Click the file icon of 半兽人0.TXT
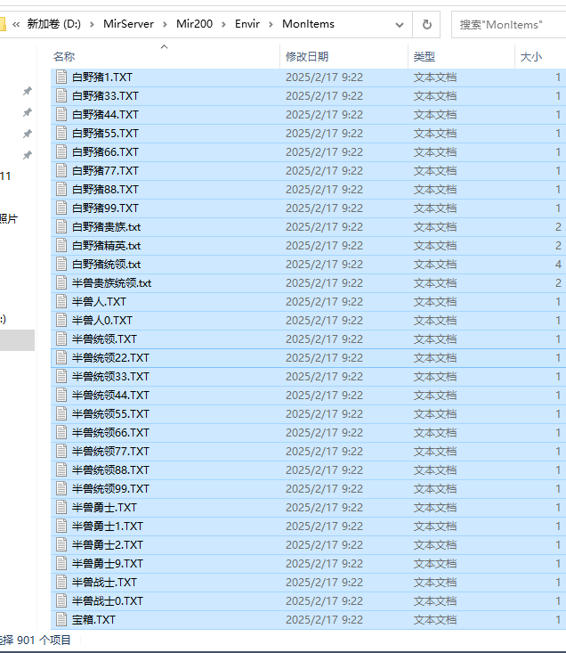This screenshot has width=566, height=653. coord(61,320)
